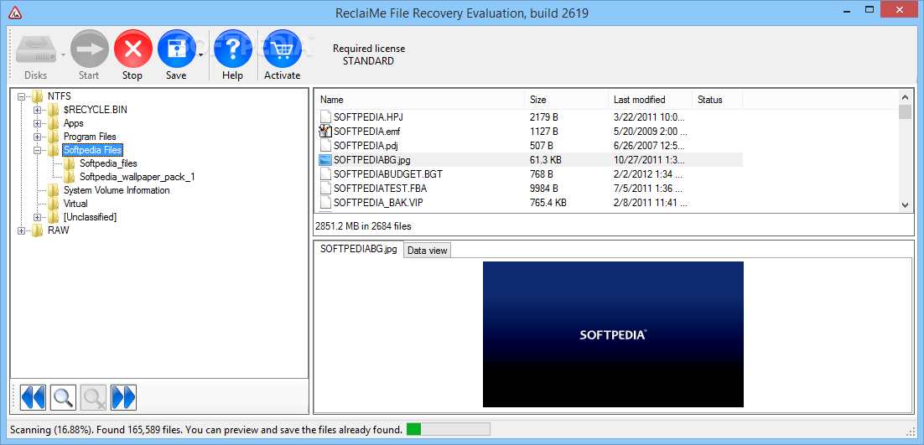Select the Apps folder in tree
The width and height of the screenshot is (924, 445).
tap(74, 123)
